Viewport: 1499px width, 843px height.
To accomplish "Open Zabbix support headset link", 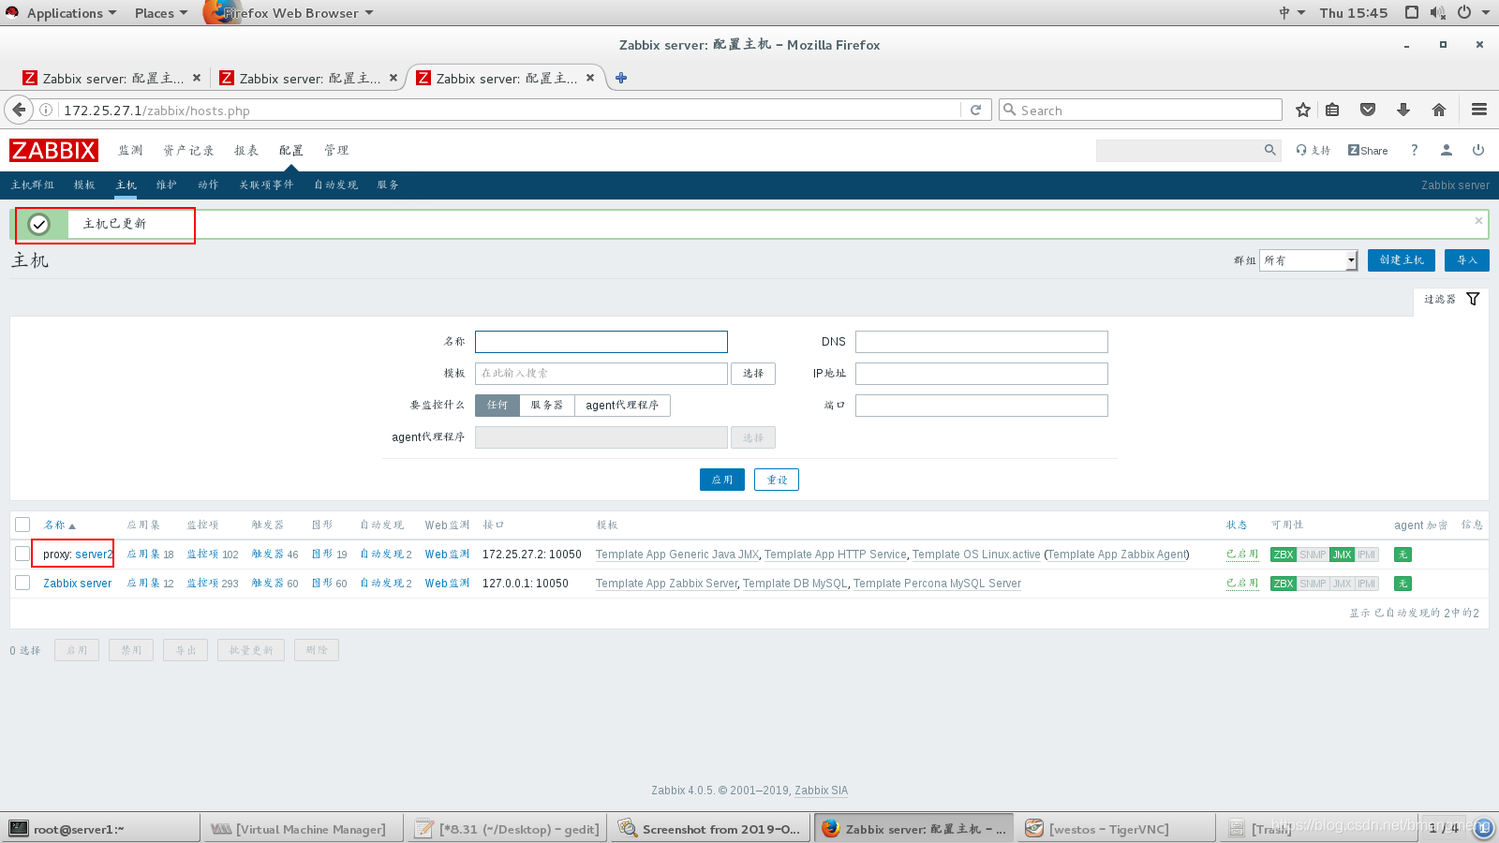I will [1313, 150].
